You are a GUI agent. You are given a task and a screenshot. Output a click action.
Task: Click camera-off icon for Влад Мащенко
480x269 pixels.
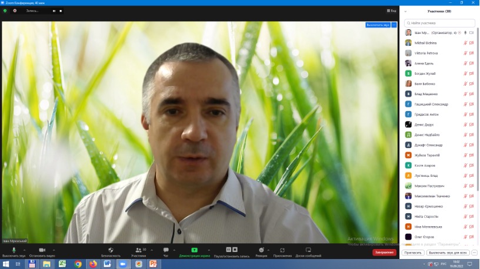(471, 94)
